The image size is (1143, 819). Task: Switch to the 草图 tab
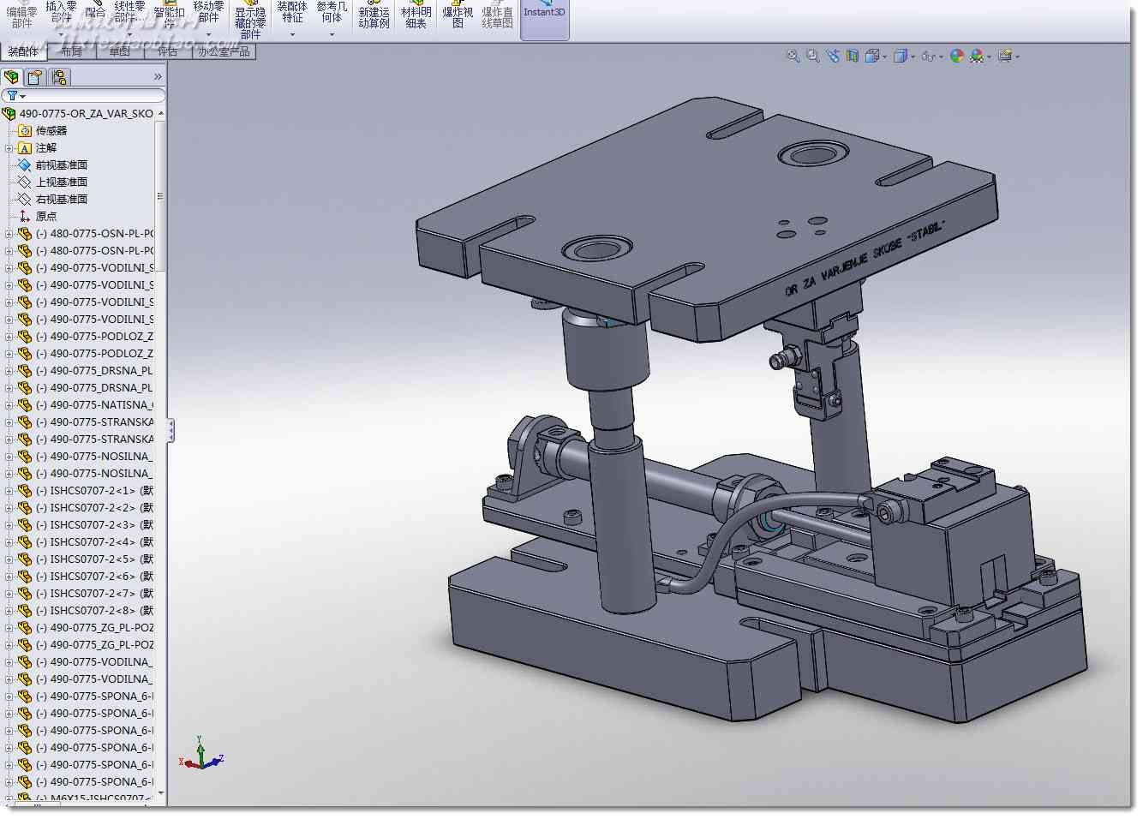point(119,51)
